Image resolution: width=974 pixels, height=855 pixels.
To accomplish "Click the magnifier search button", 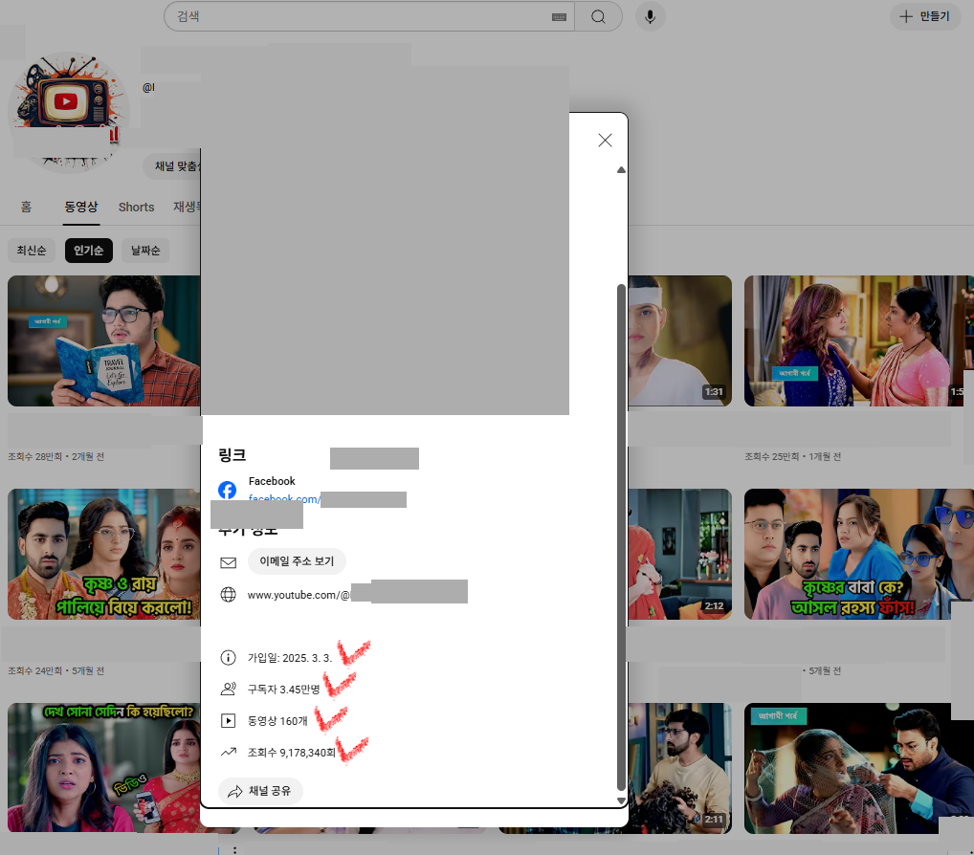I will click(598, 16).
